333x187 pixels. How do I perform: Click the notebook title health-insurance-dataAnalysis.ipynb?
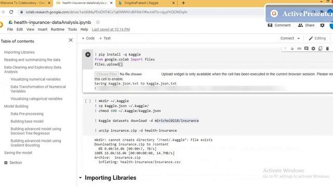click(x=53, y=22)
